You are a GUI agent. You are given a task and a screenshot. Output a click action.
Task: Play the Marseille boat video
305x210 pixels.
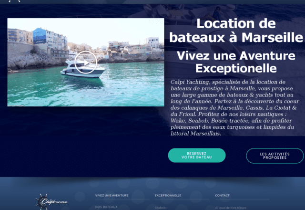pyautogui.click(x=86, y=63)
